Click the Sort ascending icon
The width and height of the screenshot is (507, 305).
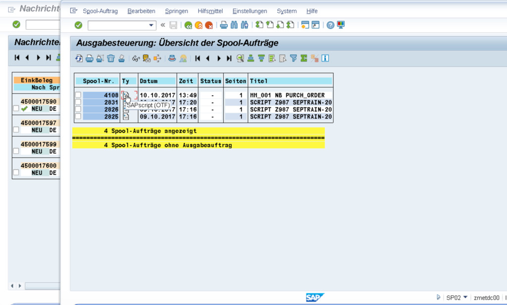point(251,59)
